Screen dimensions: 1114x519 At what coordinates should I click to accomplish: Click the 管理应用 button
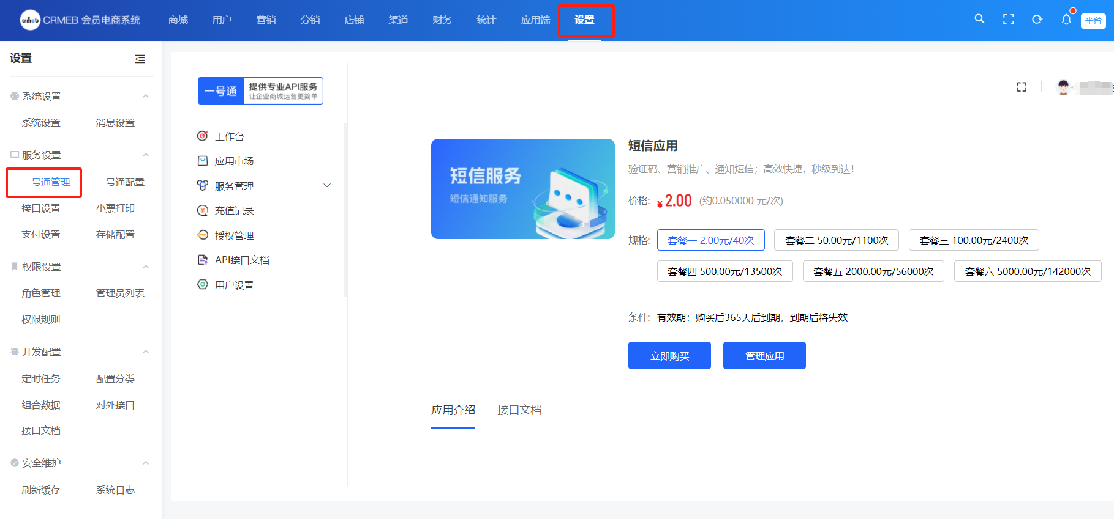click(764, 356)
